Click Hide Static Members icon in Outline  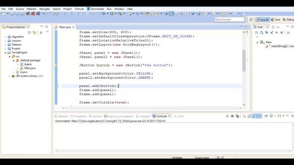pos(271,33)
